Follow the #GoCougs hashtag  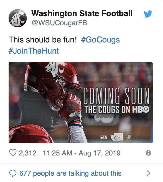[x=100, y=40]
